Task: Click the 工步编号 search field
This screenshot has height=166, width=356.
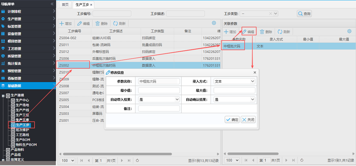Action: 112,13
